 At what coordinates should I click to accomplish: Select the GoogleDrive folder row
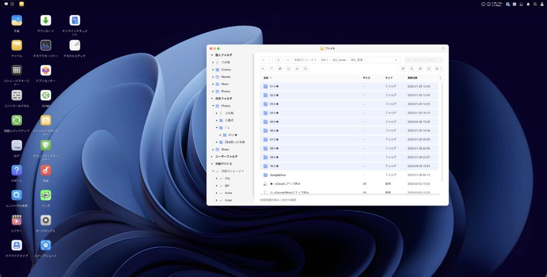pos(278,175)
